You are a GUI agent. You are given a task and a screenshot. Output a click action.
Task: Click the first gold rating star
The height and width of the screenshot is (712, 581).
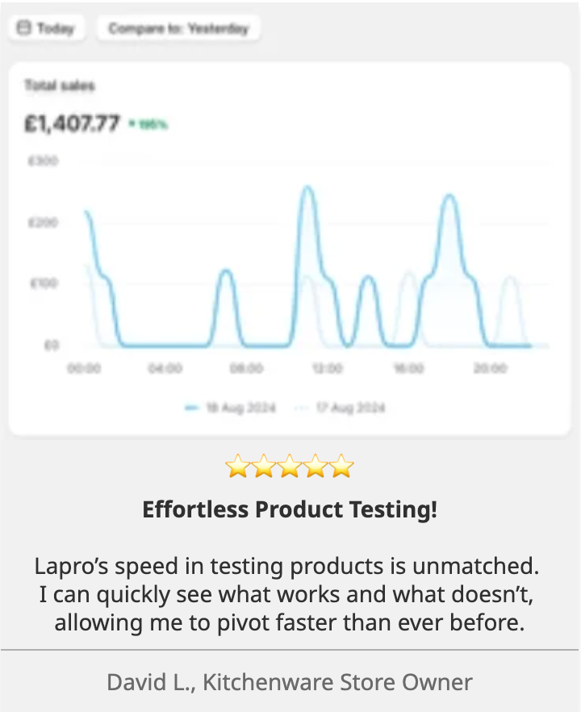pos(236,466)
